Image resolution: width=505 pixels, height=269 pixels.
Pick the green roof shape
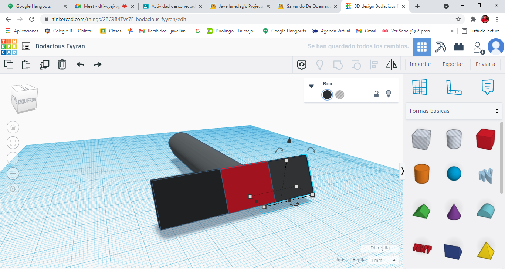pyautogui.click(x=421, y=211)
